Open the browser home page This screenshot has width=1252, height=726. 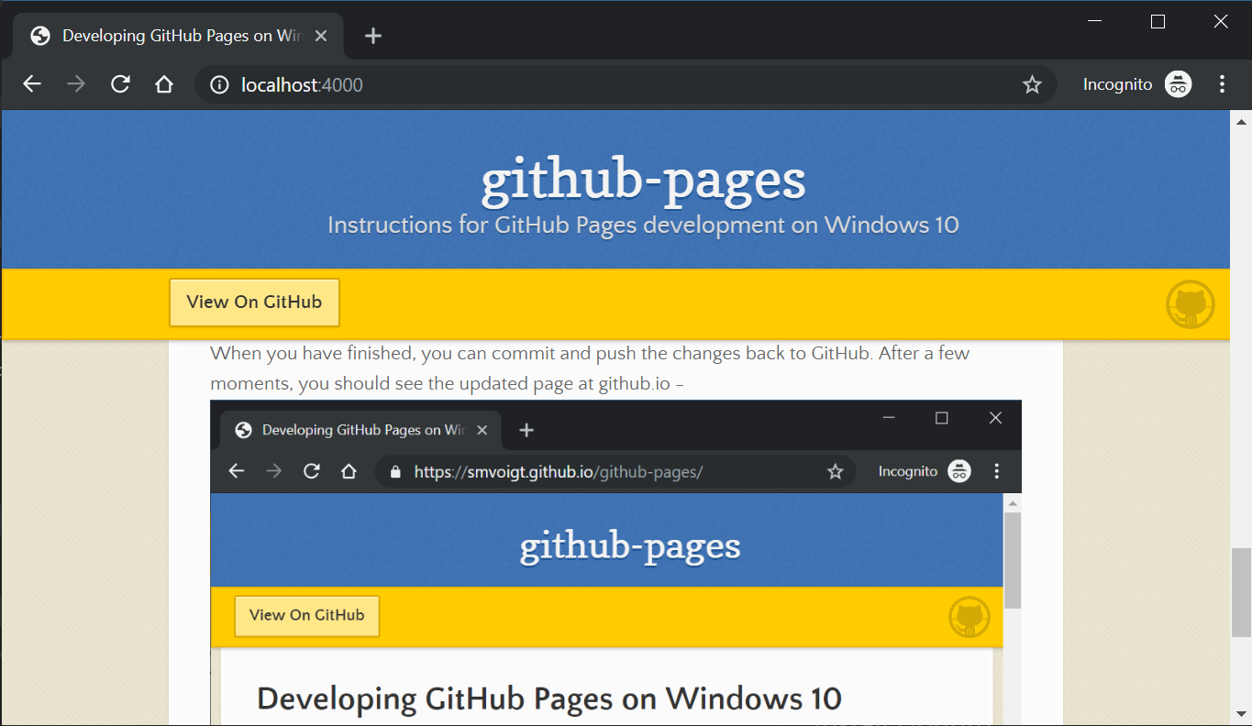pos(164,84)
